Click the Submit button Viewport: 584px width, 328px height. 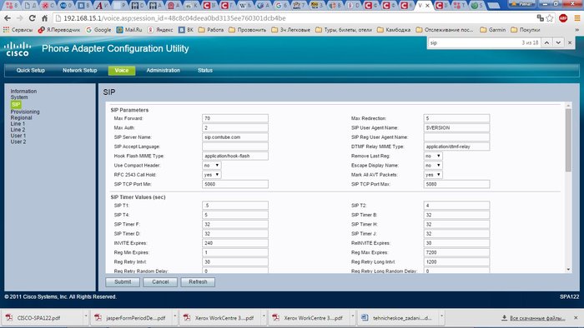[x=123, y=282]
